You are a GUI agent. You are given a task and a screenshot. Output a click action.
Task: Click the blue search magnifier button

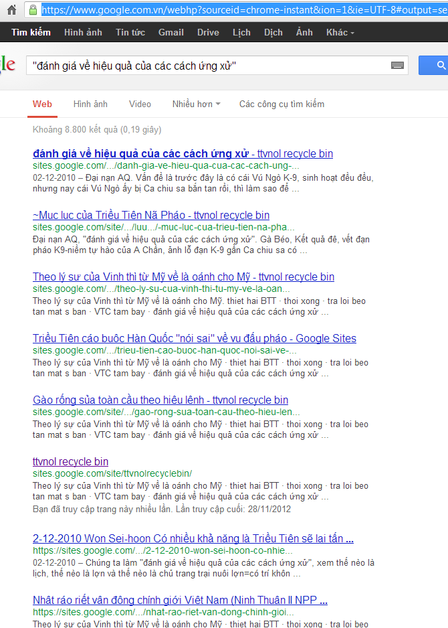coord(435,66)
